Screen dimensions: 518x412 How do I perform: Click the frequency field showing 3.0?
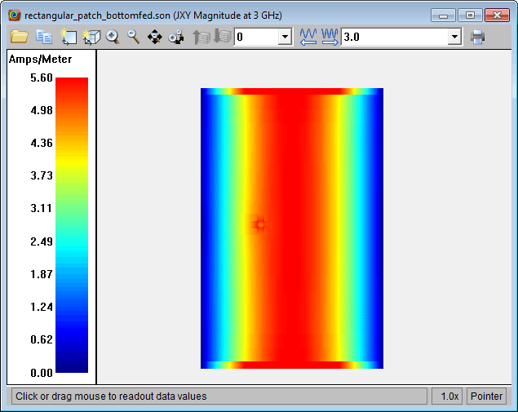click(395, 37)
